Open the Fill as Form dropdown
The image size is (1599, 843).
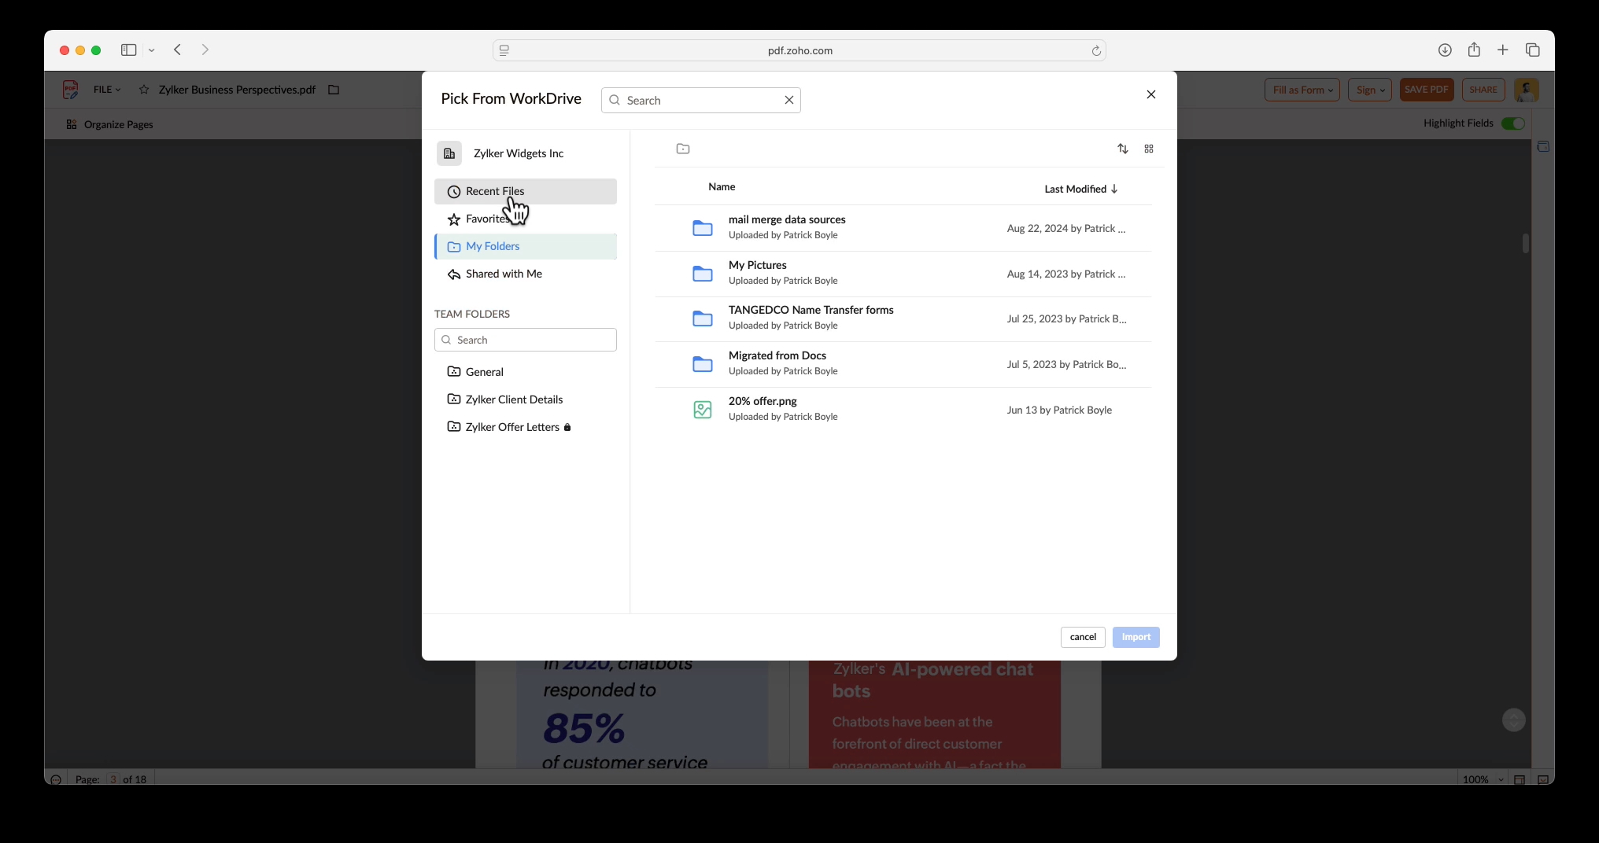1302,90
